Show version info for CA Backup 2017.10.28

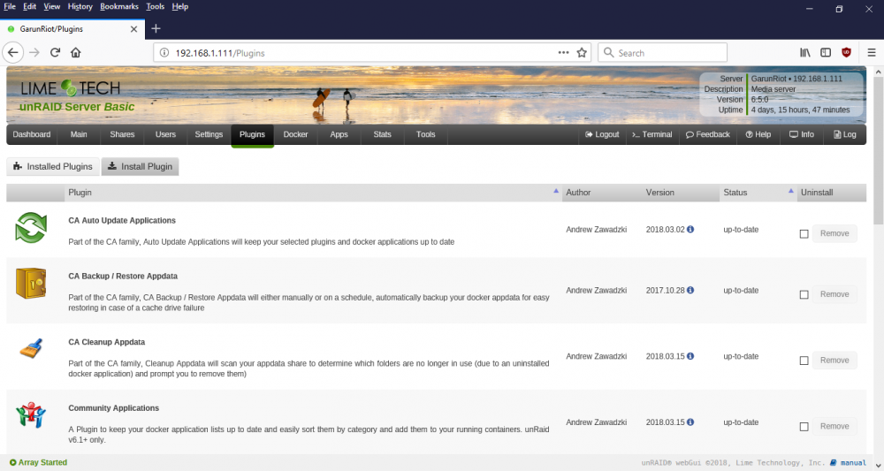[690, 290]
